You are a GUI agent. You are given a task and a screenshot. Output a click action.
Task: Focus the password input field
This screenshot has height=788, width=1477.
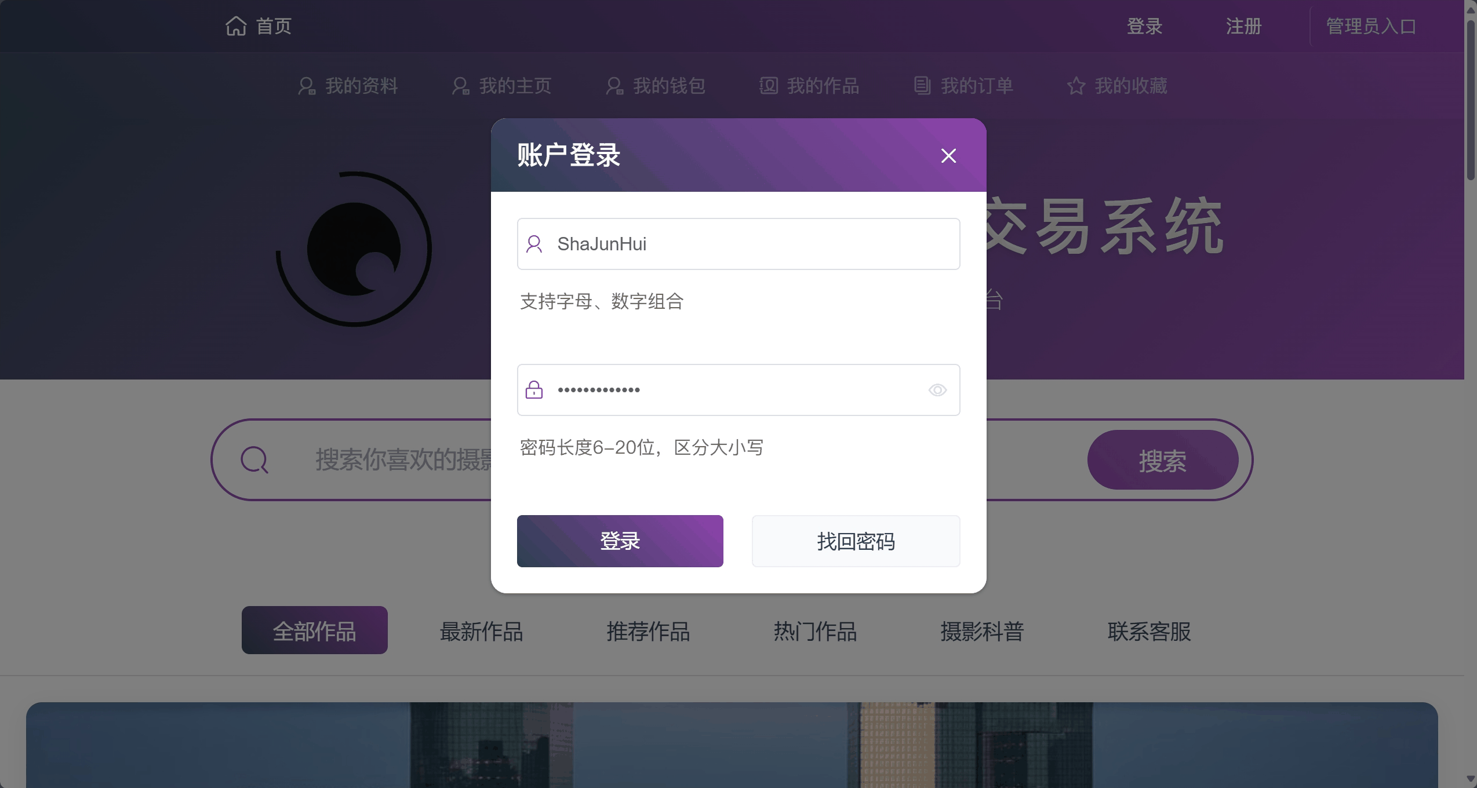736,390
